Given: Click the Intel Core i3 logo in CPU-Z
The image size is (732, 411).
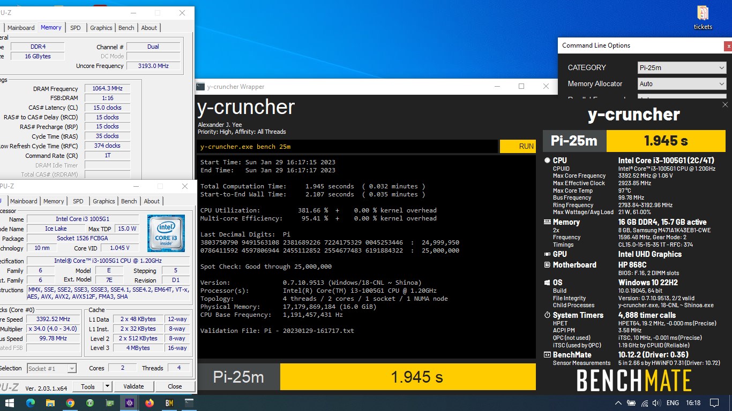Looking at the screenshot, I should (x=166, y=233).
